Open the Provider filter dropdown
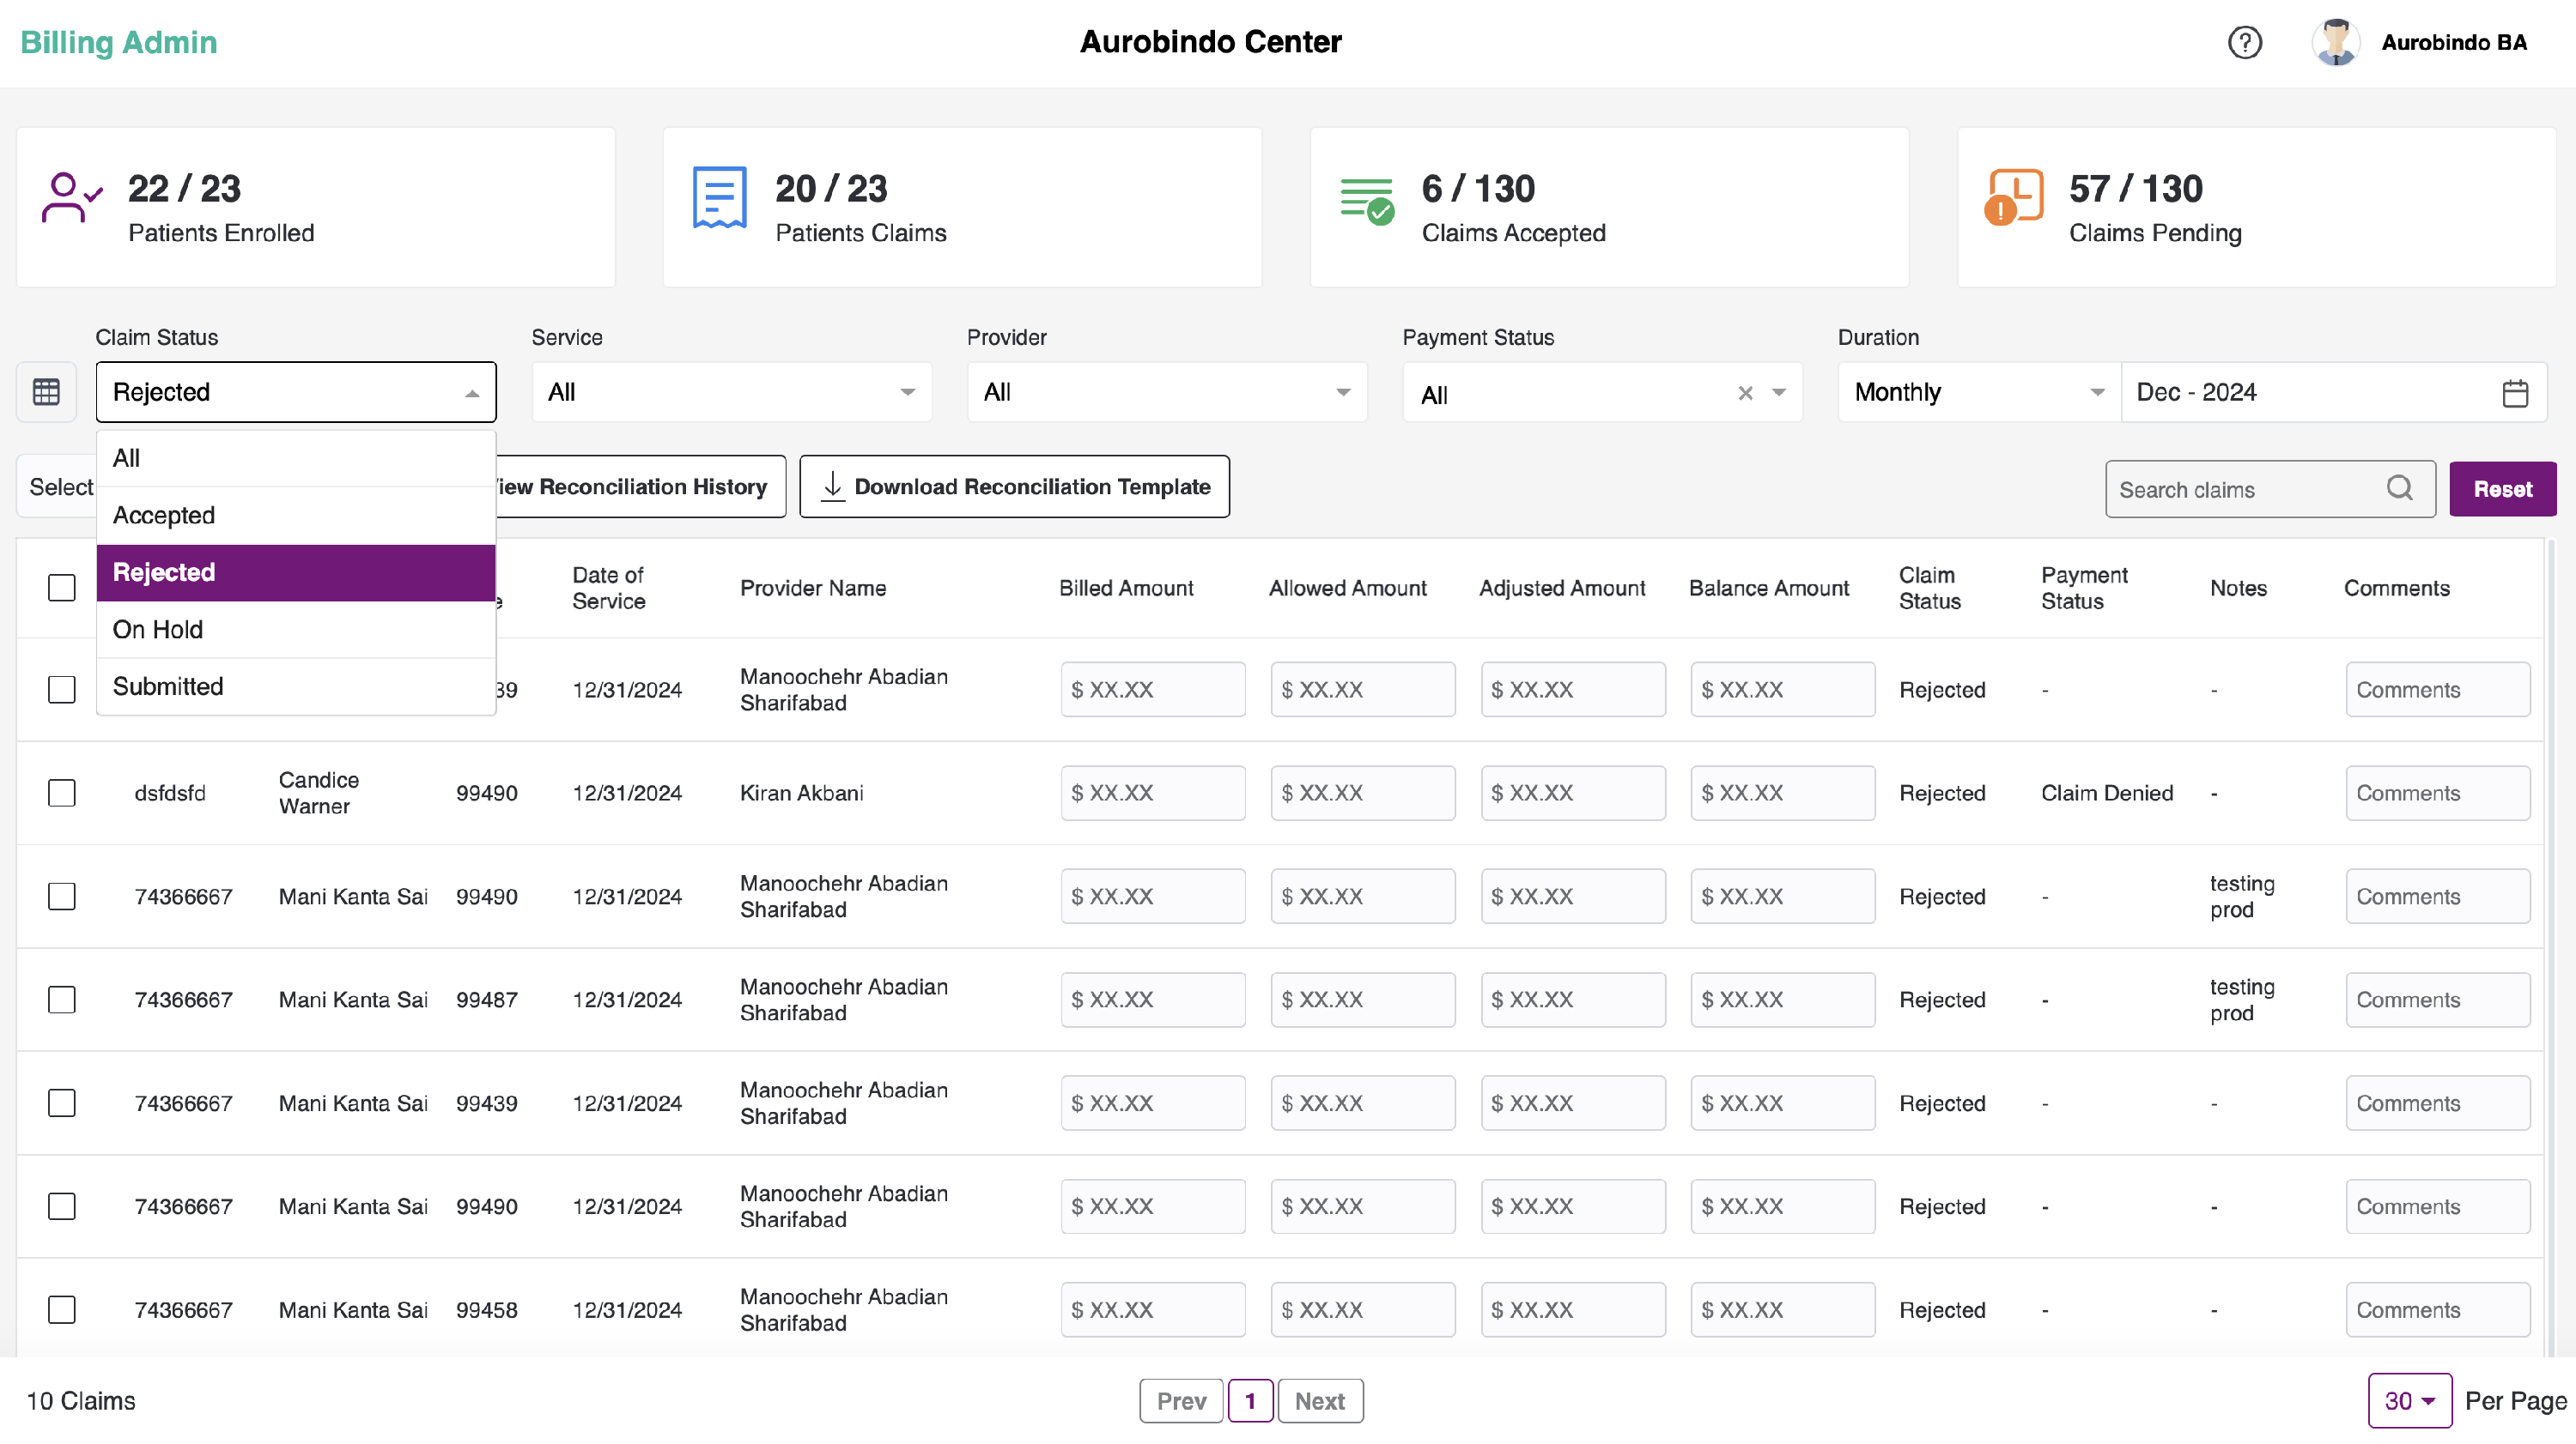 (x=1166, y=393)
